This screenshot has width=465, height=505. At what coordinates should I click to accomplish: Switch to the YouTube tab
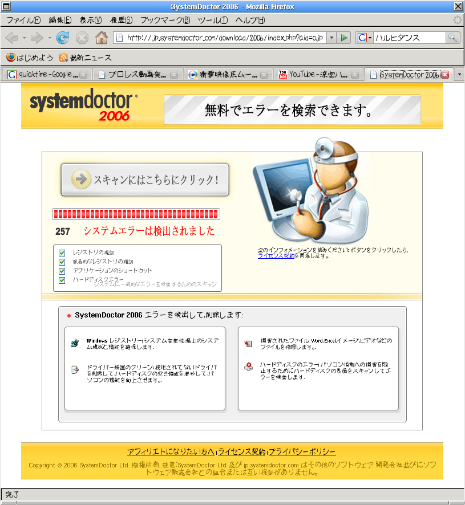(x=318, y=75)
